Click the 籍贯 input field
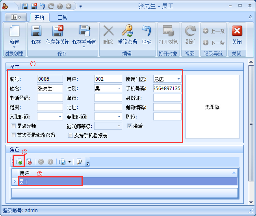This screenshot has width=256, height=216. [50, 107]
